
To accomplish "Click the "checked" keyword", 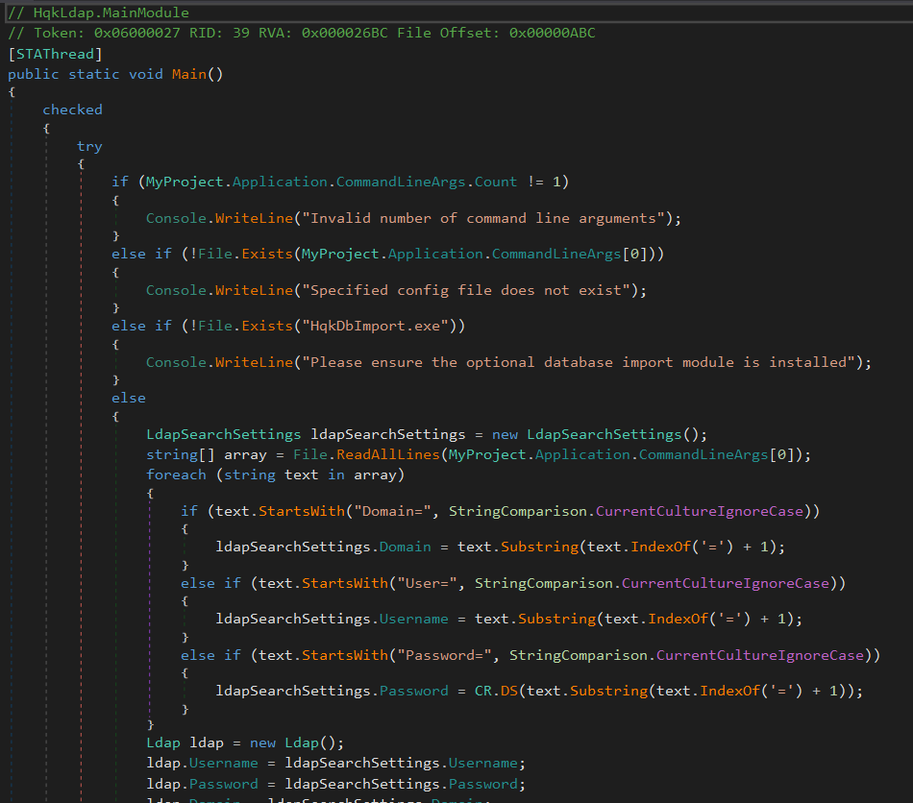I will tap(72, 109).
